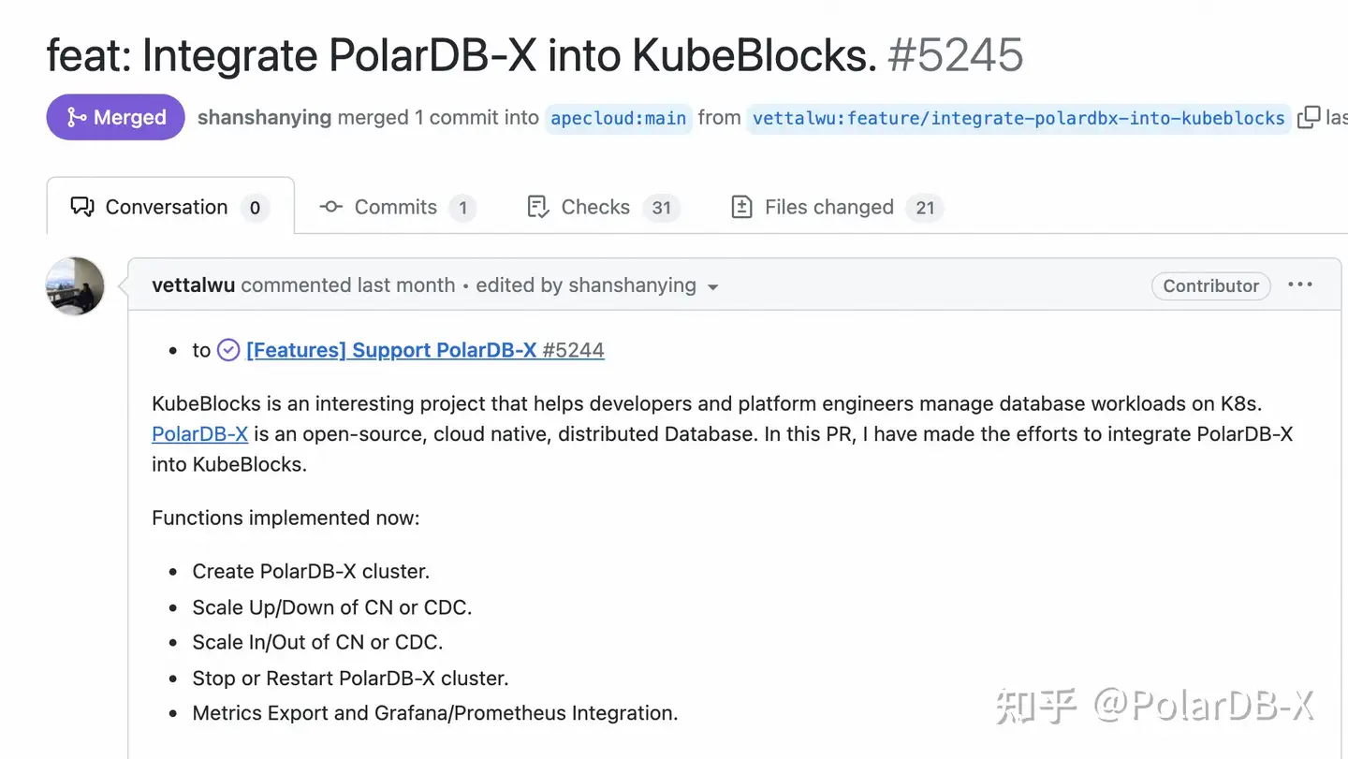This screenshot has height=759, width=1348.
Task: Click the closed issue checkmark icon beside #5244
Action: [227, 349]
